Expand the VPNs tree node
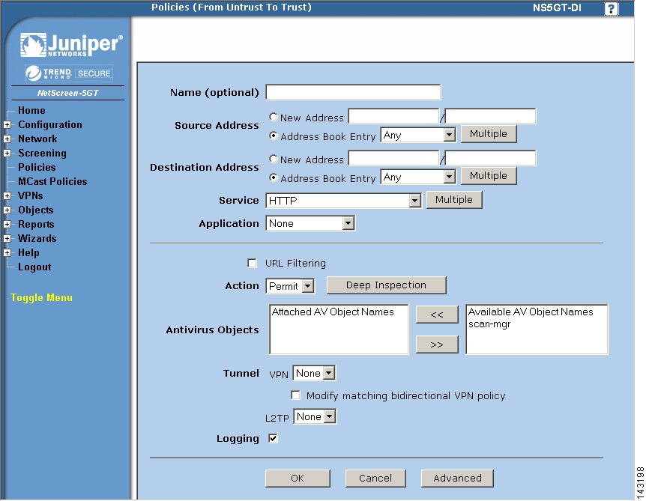The image size is (646, 501). (7, 196)
